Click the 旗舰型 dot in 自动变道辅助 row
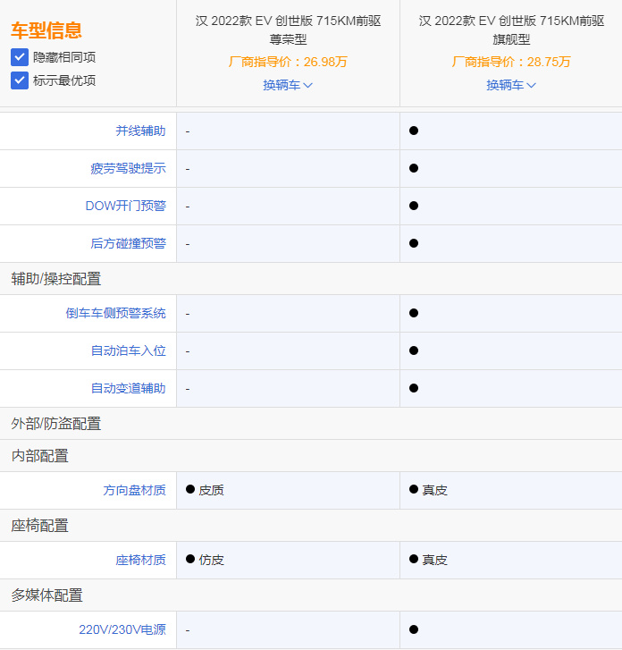 (x=414, y=388)
